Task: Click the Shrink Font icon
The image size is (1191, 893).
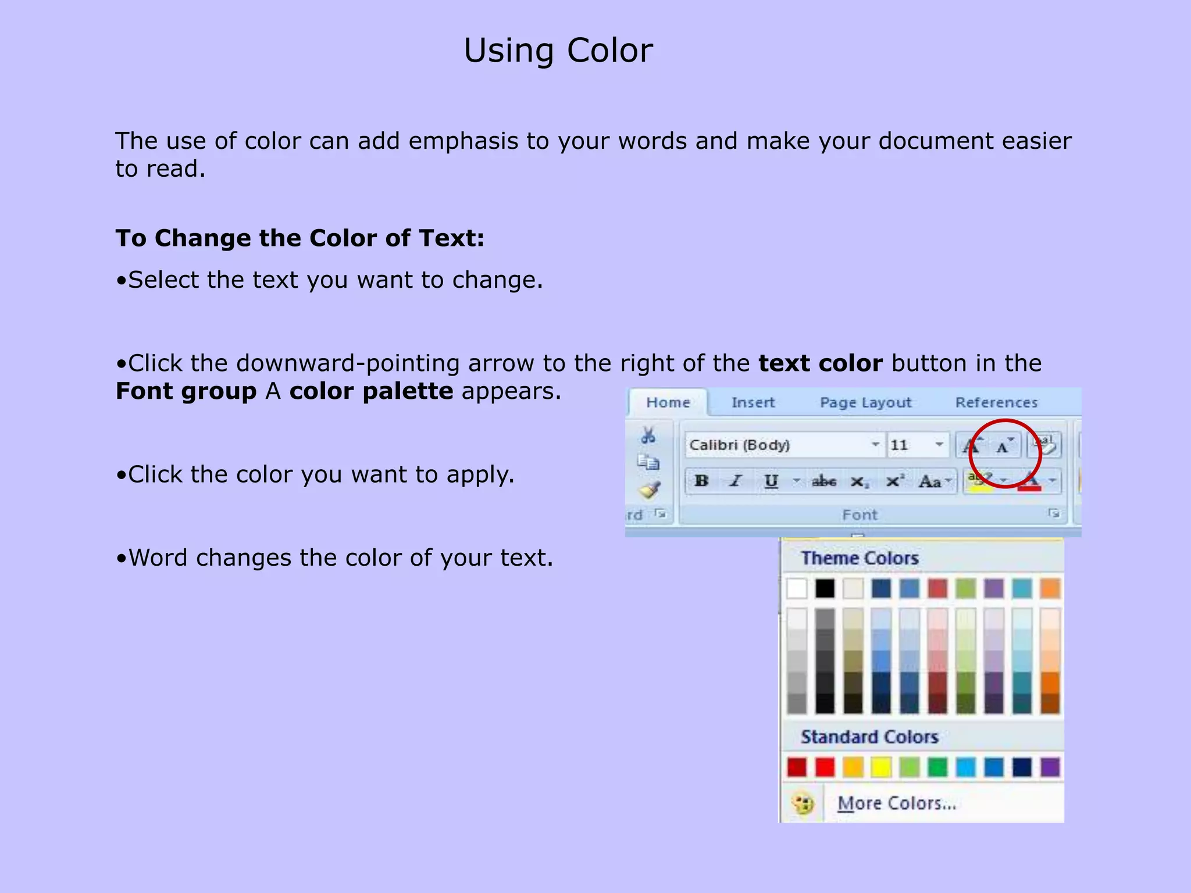Action: click(x=1004, y=445)
